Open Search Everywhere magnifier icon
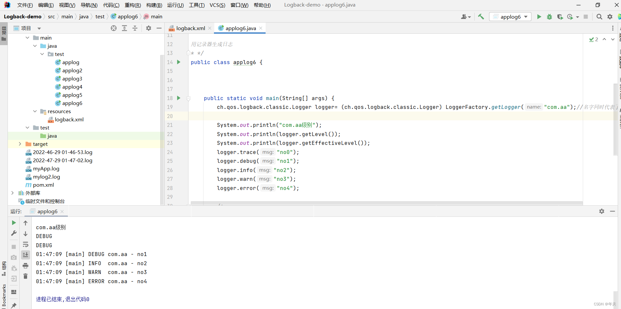 click(599, 17)
